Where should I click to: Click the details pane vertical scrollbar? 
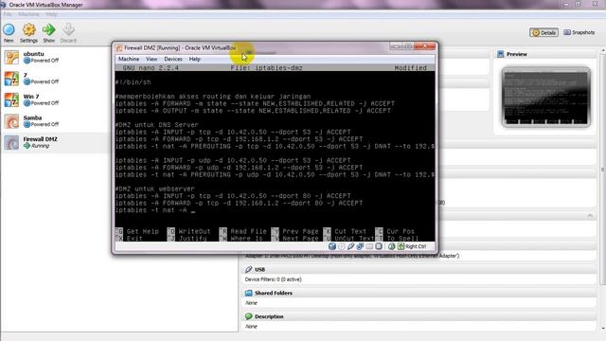pos(603,170)
